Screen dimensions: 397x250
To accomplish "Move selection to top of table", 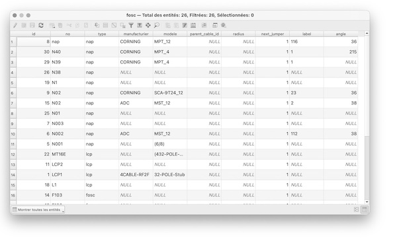I will [140, 25].
